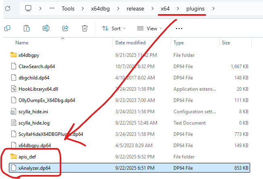
Task: Click the ClawSearch.dp64 file icon
Action: 13,66
